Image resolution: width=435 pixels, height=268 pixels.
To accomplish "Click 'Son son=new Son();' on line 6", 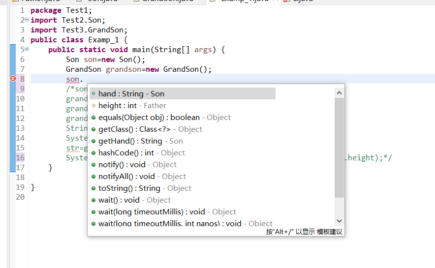I will [x=105, y=60].
